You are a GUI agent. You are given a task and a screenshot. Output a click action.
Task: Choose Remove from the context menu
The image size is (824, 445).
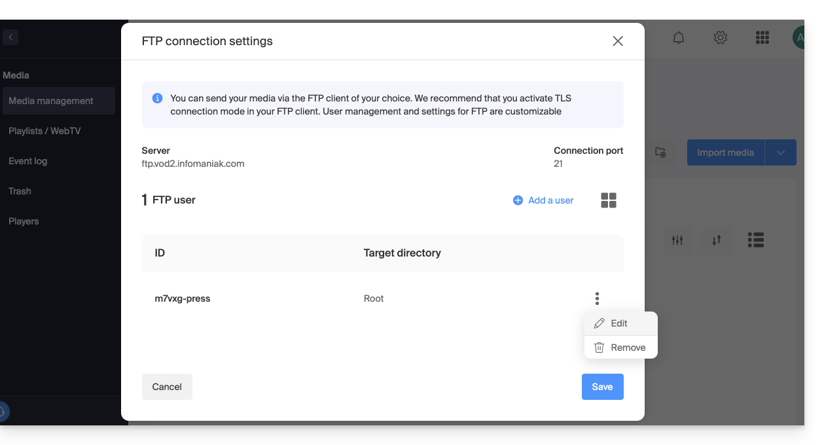click(628, 347)
